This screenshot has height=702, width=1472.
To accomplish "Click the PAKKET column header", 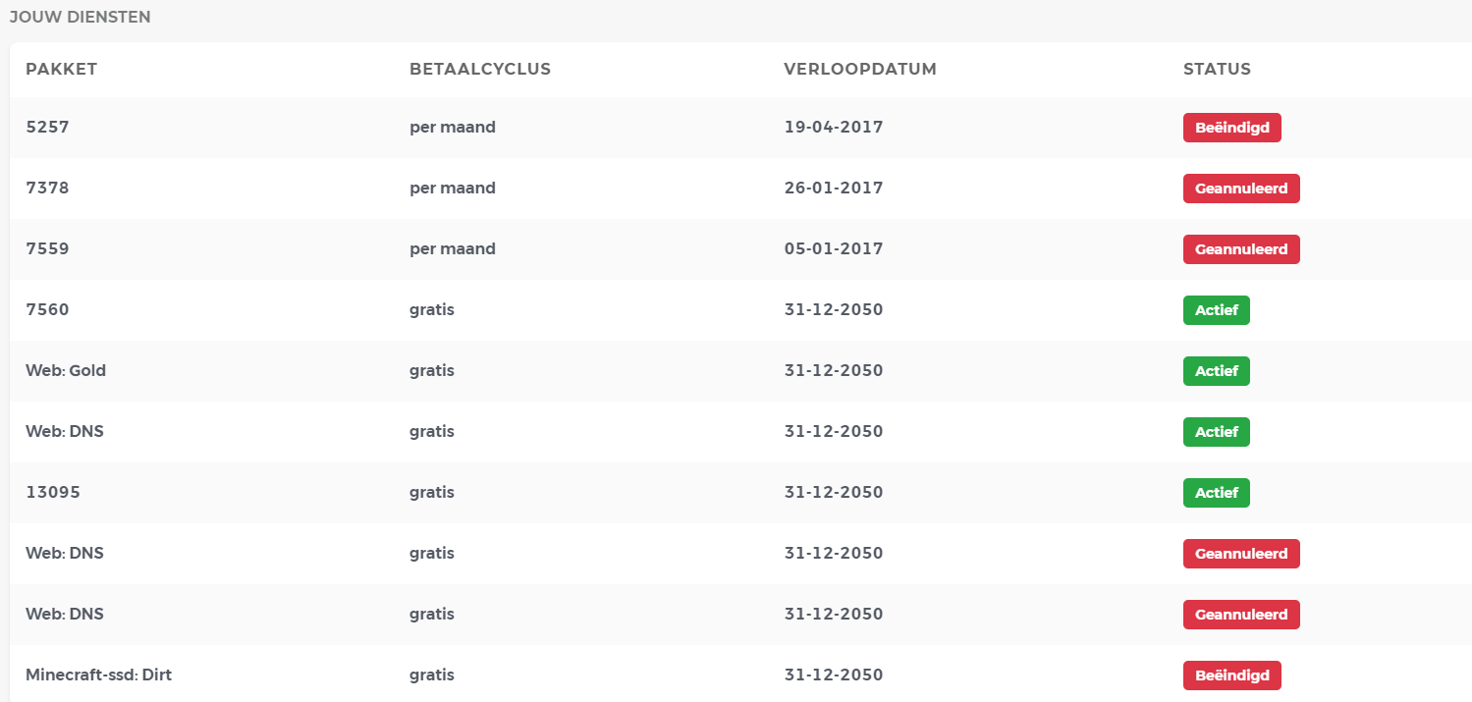I will 61,69.
